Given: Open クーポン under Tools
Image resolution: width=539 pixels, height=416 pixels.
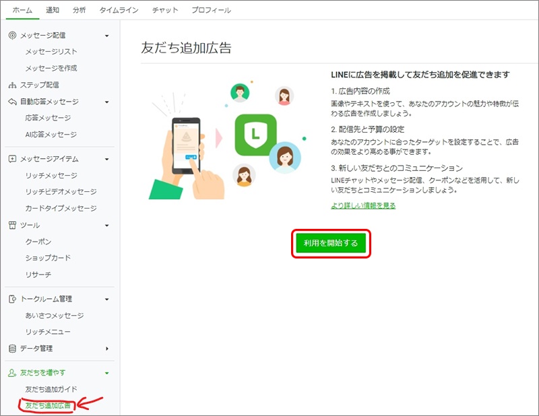Looking at the screenshot, I should point(38,242).
